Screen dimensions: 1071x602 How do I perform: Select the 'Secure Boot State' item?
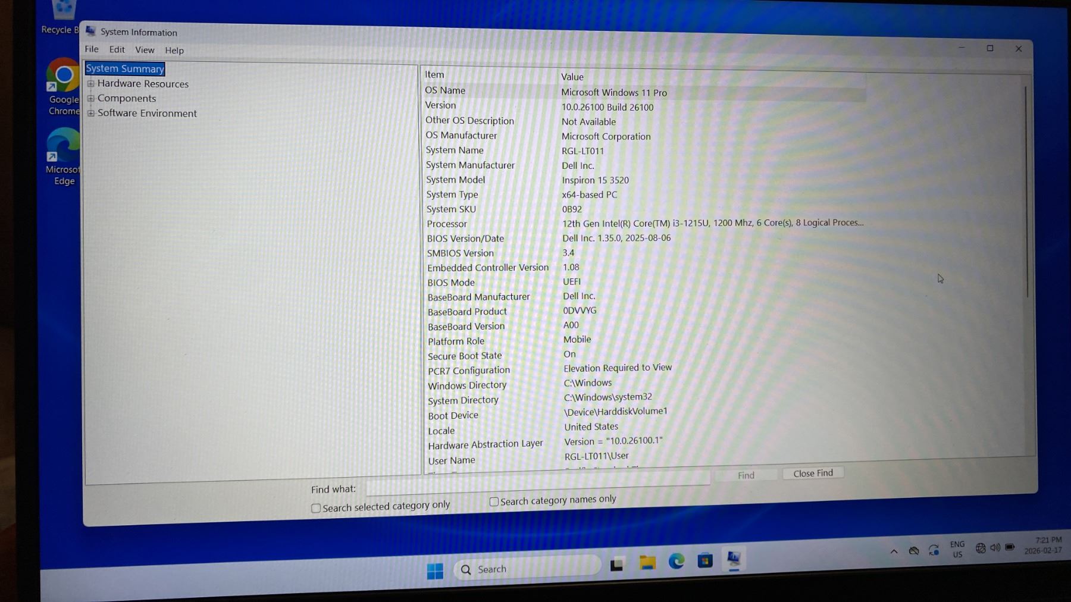point(465,356)
